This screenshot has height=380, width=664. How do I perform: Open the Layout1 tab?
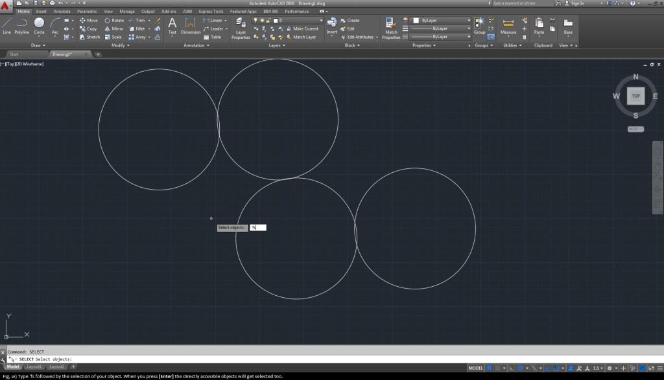(34, 366)
